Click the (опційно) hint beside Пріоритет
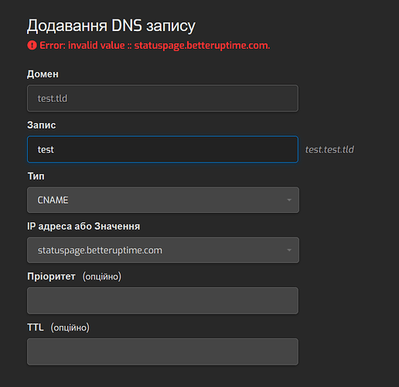The height and width of the screenshot is (387, 399). (x=102, y=276)
